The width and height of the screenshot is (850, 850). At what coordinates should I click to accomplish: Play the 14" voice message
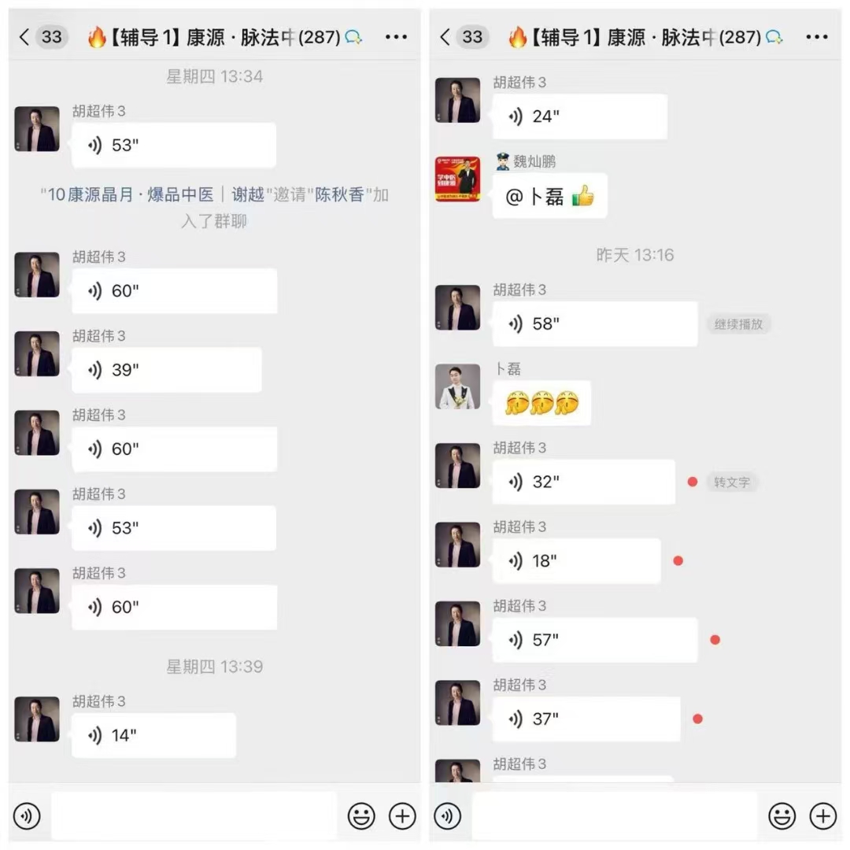154,735
